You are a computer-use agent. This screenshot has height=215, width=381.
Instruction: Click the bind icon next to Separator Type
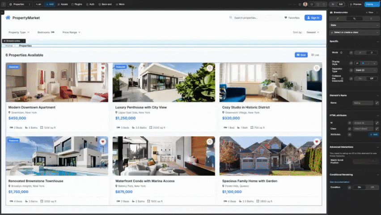351,70
